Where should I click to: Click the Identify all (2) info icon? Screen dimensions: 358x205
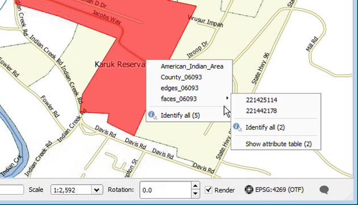tap(237, 127)
